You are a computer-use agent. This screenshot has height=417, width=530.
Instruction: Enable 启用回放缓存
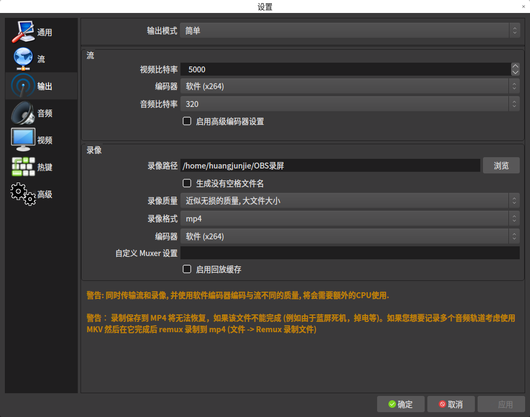coord(187,269)
